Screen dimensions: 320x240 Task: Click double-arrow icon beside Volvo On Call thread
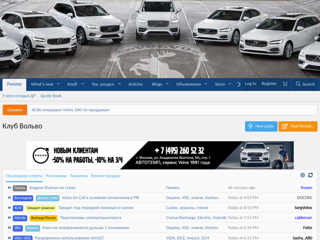click(x=9, y=198)
